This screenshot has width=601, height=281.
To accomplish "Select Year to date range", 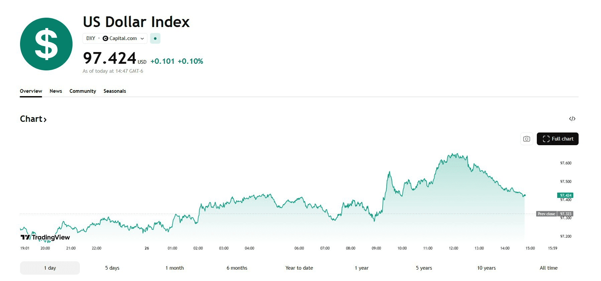I will point(299,268).
